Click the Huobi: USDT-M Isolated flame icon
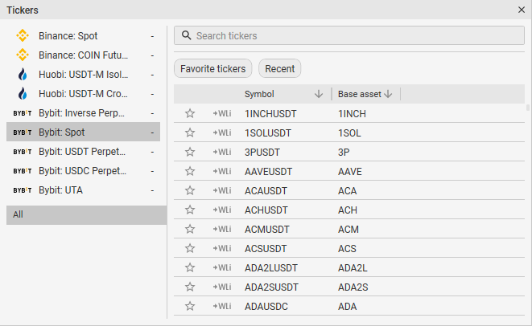This screenshot has width=532, height=326. [23, 75]
